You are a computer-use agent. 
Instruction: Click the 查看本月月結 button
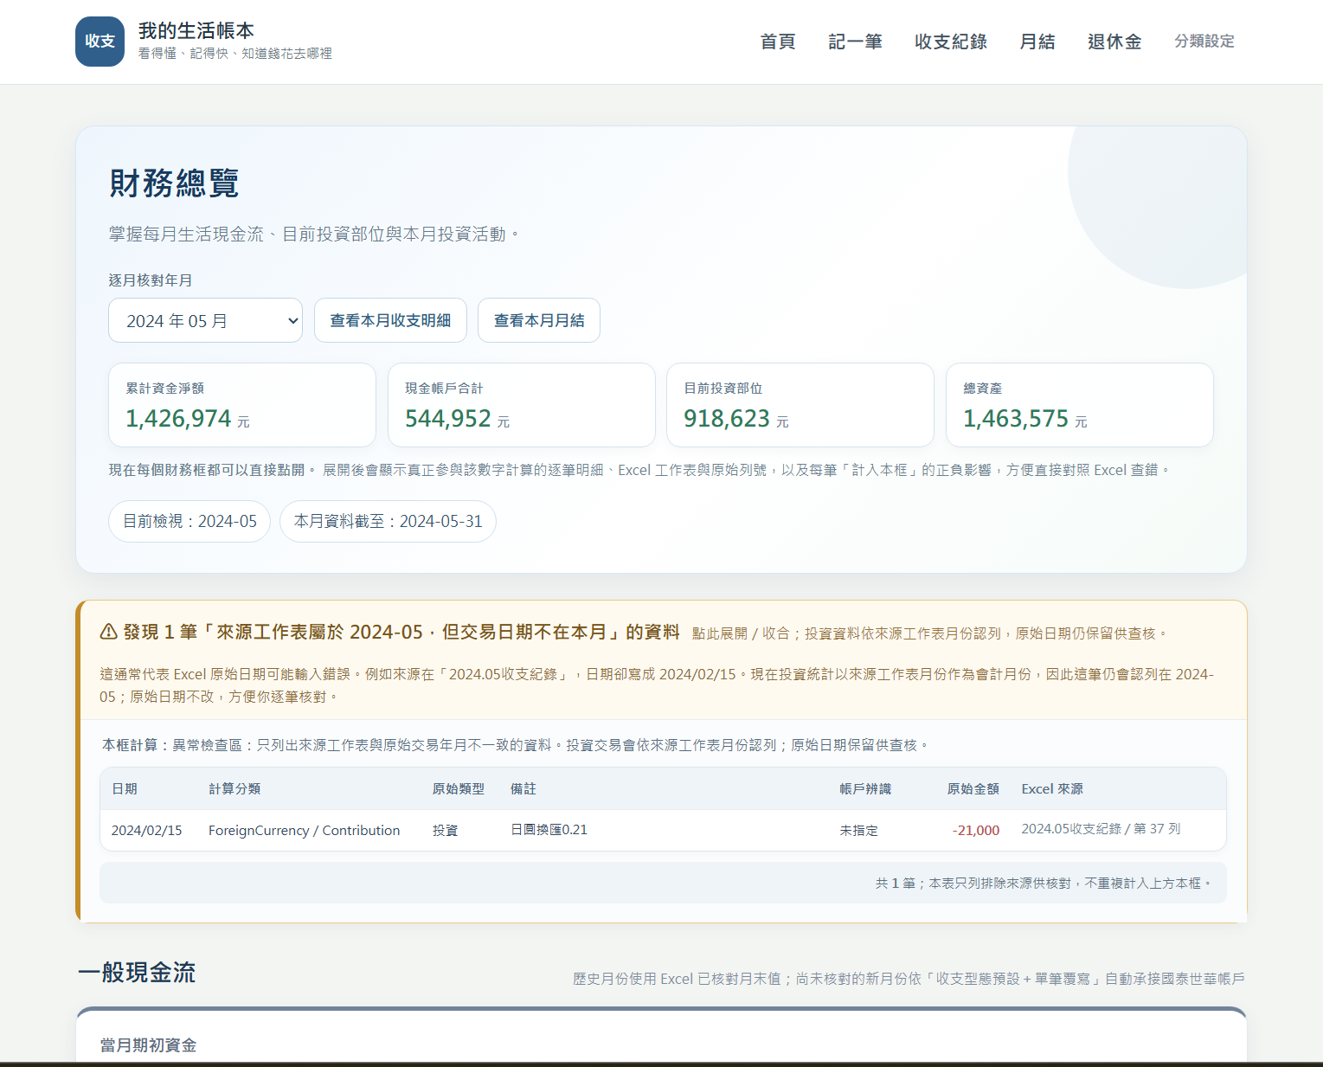click(539, 320)
